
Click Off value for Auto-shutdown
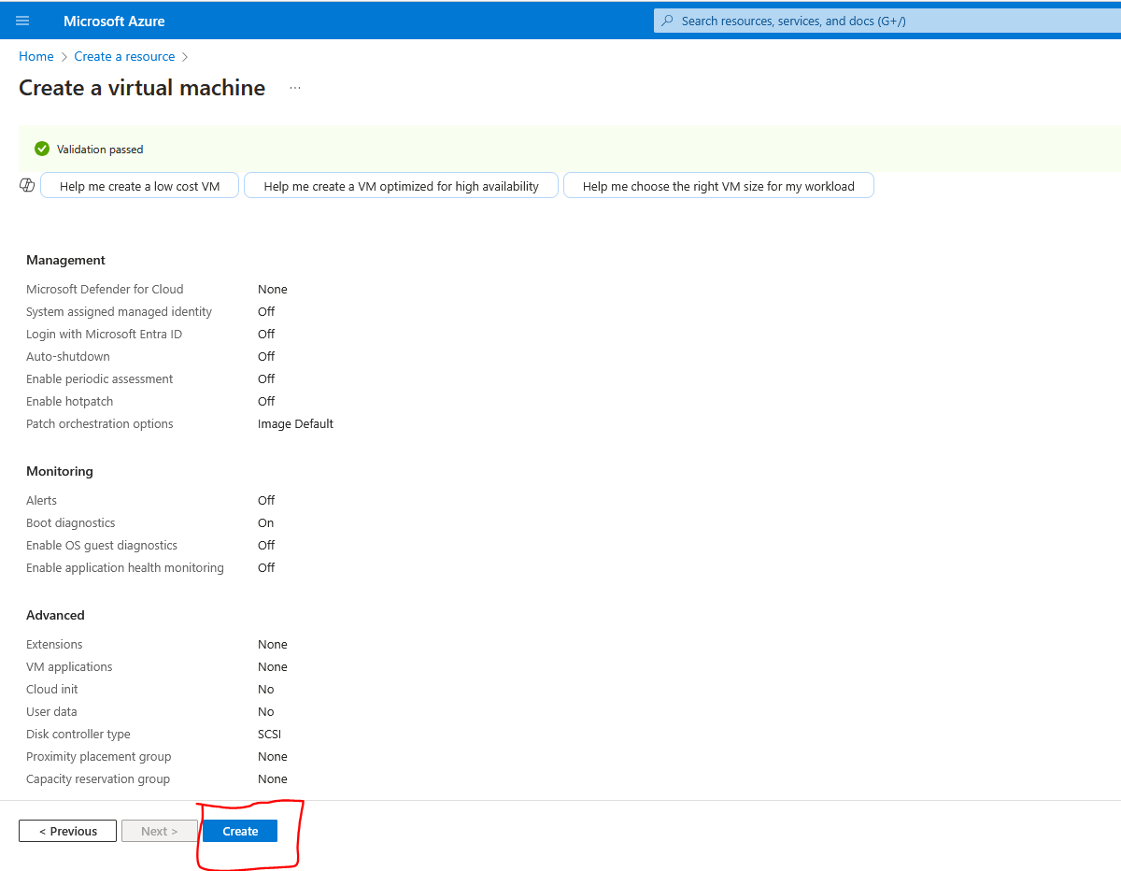pos(266,356)
